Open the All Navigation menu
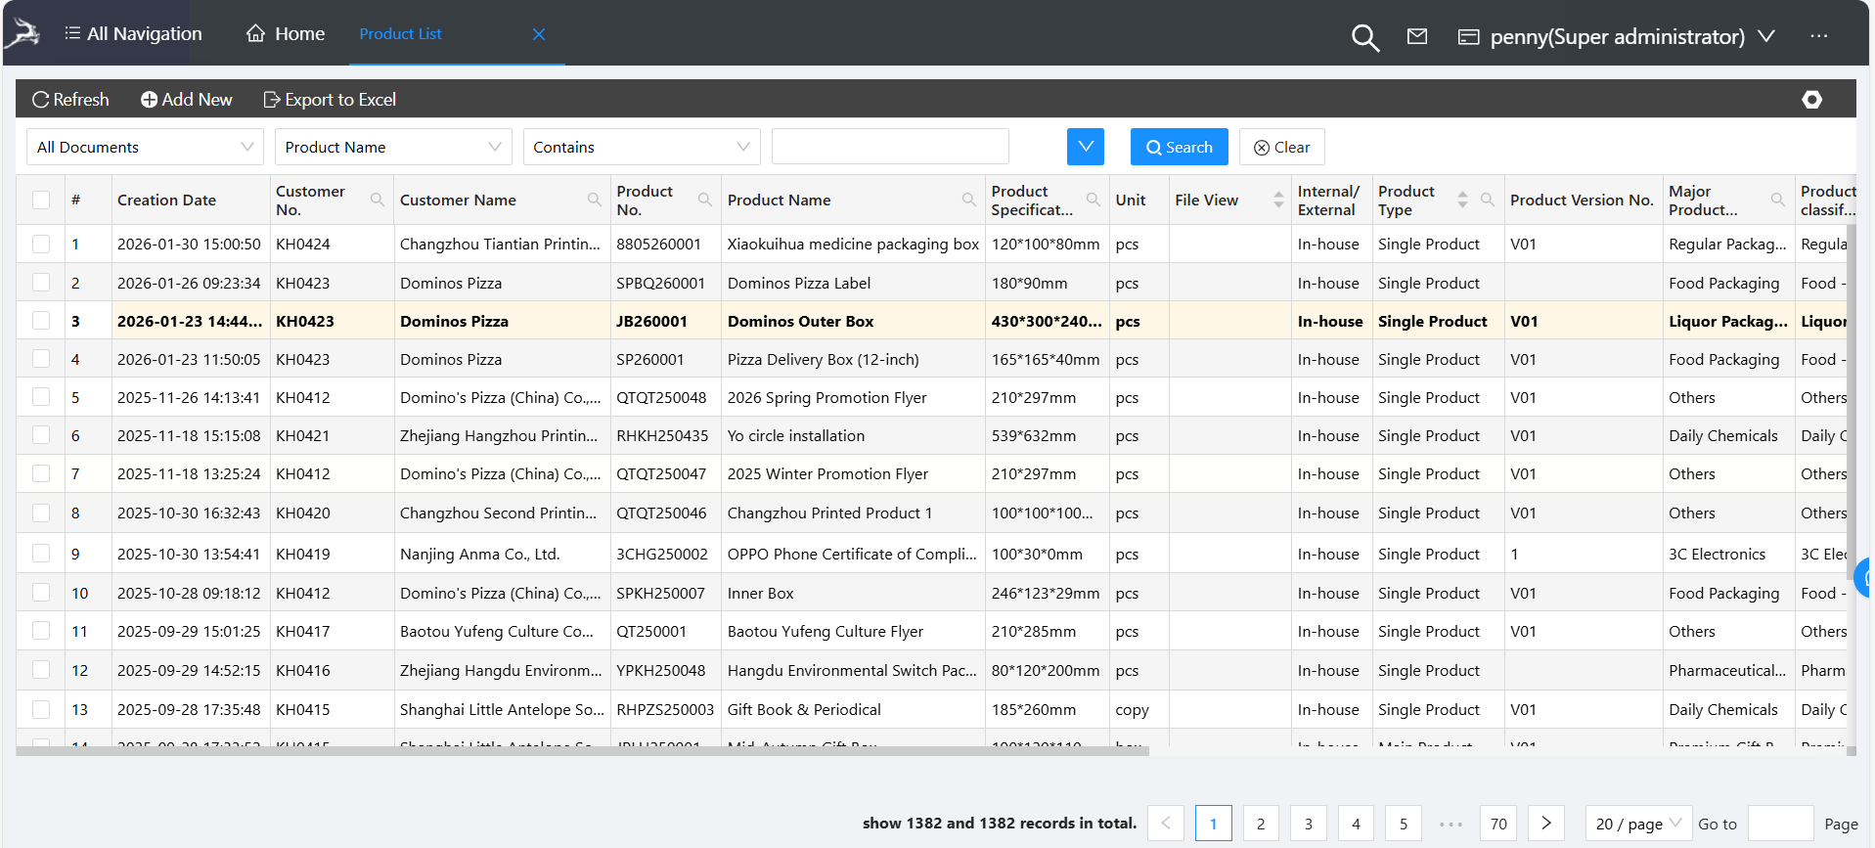 [133, 34]
